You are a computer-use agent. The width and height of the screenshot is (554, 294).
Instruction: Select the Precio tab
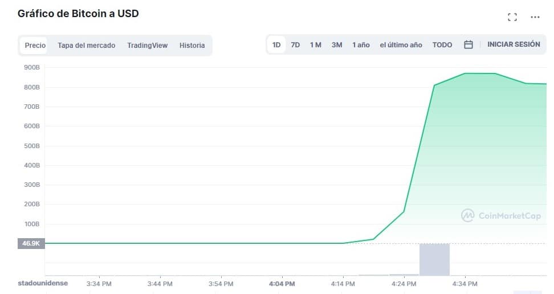coord(35,45)
